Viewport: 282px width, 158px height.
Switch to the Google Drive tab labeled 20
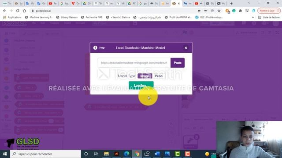click(87, 4)
